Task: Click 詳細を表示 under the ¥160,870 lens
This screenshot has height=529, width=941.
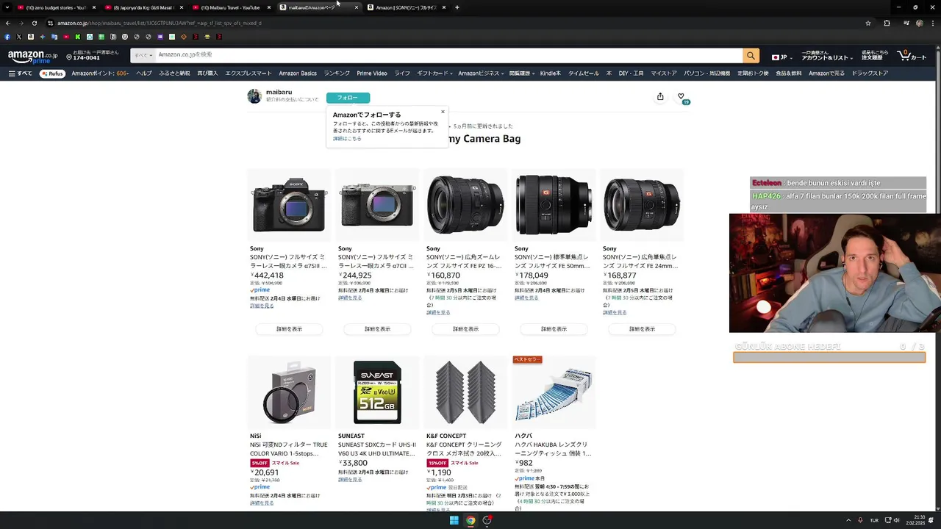Action: [465, 329]
